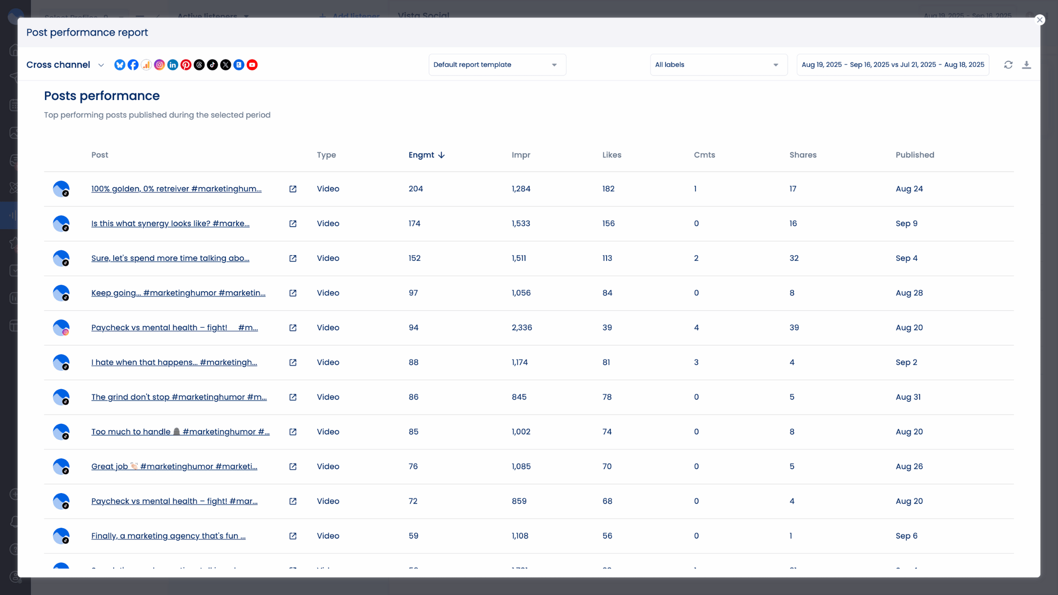Download the report

click(1027, 64)
